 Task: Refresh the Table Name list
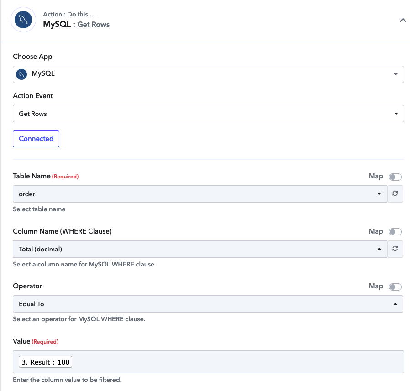click(x=395, y=193)
